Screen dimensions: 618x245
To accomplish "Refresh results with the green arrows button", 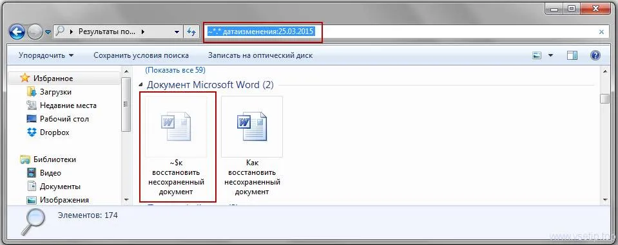I will click(x=191, y=32).
